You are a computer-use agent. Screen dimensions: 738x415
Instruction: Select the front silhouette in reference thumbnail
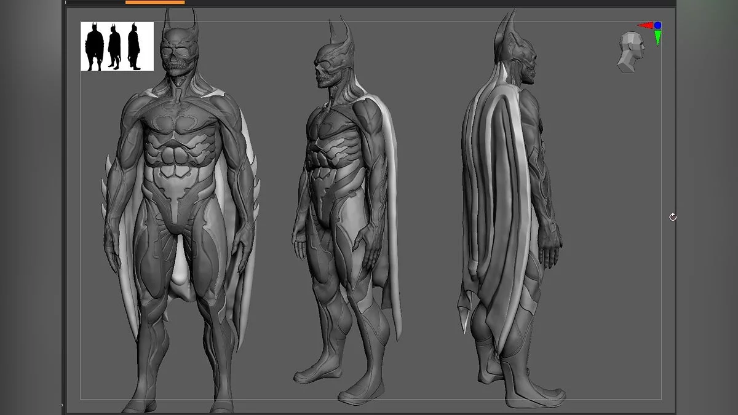coord(95,47)
